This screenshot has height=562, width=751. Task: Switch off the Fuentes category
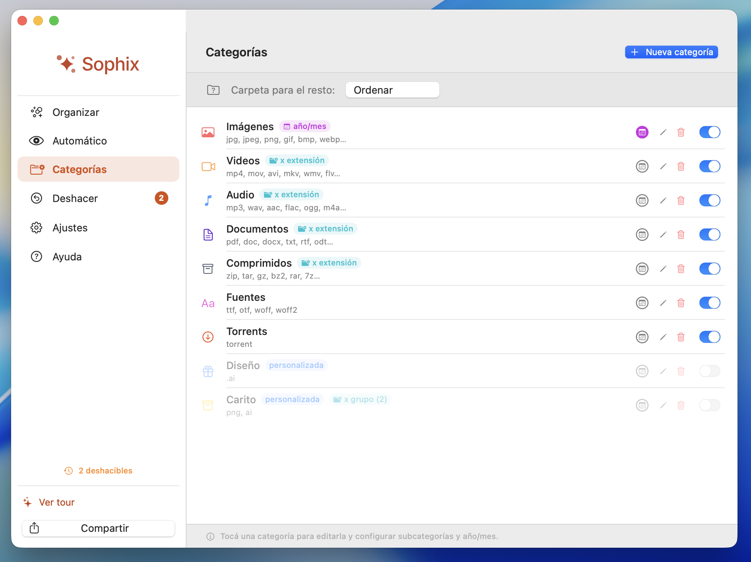[710, 303]
